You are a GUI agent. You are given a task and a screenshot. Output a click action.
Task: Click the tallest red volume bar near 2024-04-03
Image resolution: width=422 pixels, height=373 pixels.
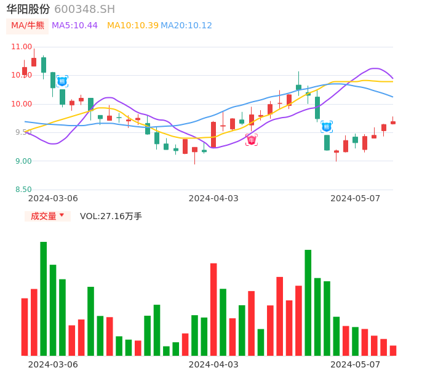point(213,310)
